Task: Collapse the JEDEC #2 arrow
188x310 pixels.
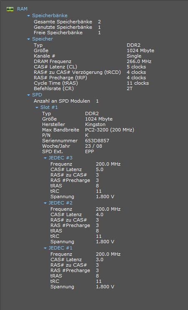Action: [45, 203]
